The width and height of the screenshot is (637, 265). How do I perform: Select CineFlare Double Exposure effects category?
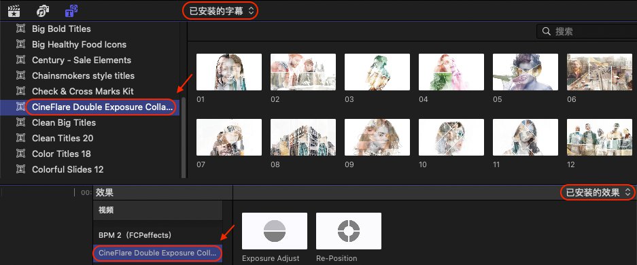(158, 253)
